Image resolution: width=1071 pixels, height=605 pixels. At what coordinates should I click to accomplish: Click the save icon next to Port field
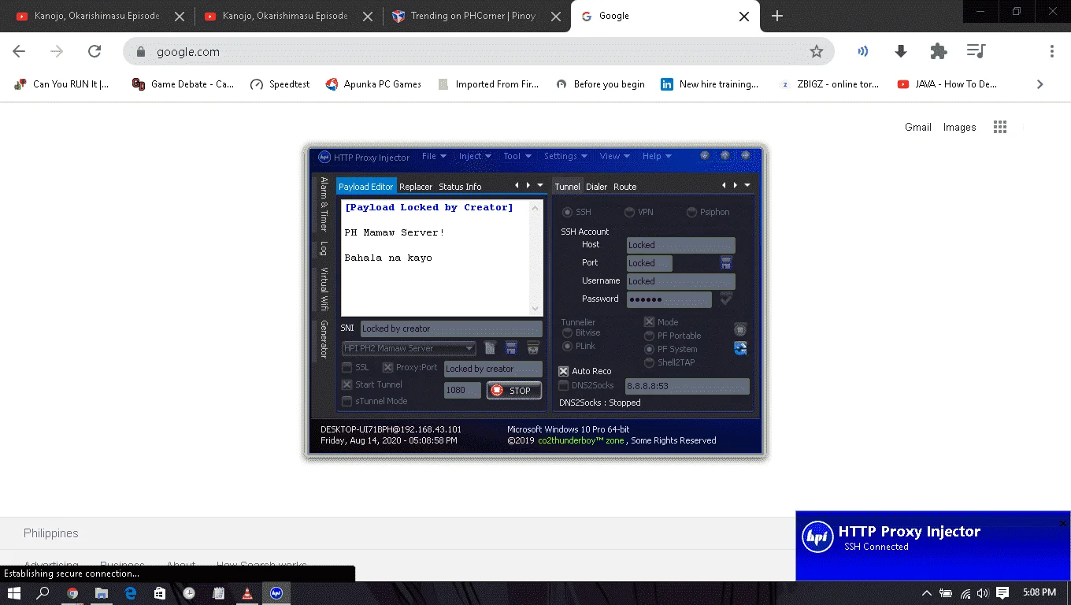tap(726, 262)
